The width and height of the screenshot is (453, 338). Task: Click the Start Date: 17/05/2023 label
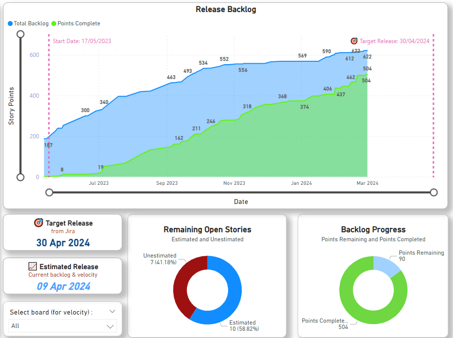pyautogui.click(x=82, y=41)
